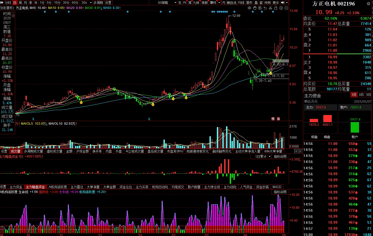
Task: Switch to 15分 minute chart
Action: click(x=57, y=3)
